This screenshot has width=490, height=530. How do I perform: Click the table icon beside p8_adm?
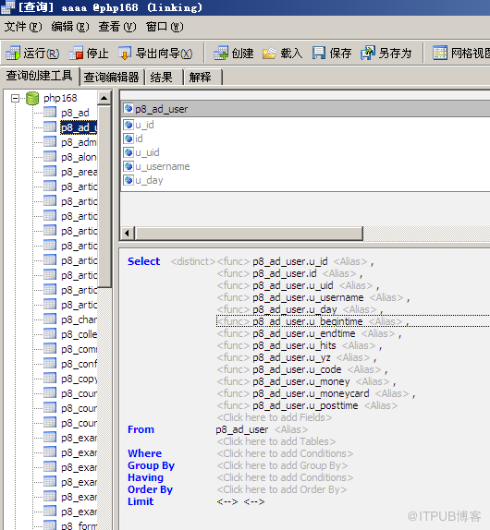(50, 141)
